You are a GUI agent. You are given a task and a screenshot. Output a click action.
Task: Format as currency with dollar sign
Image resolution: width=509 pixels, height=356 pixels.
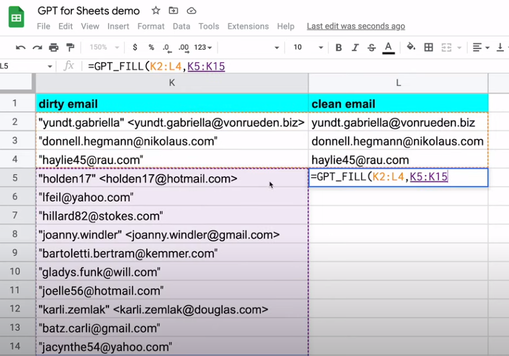135,48
